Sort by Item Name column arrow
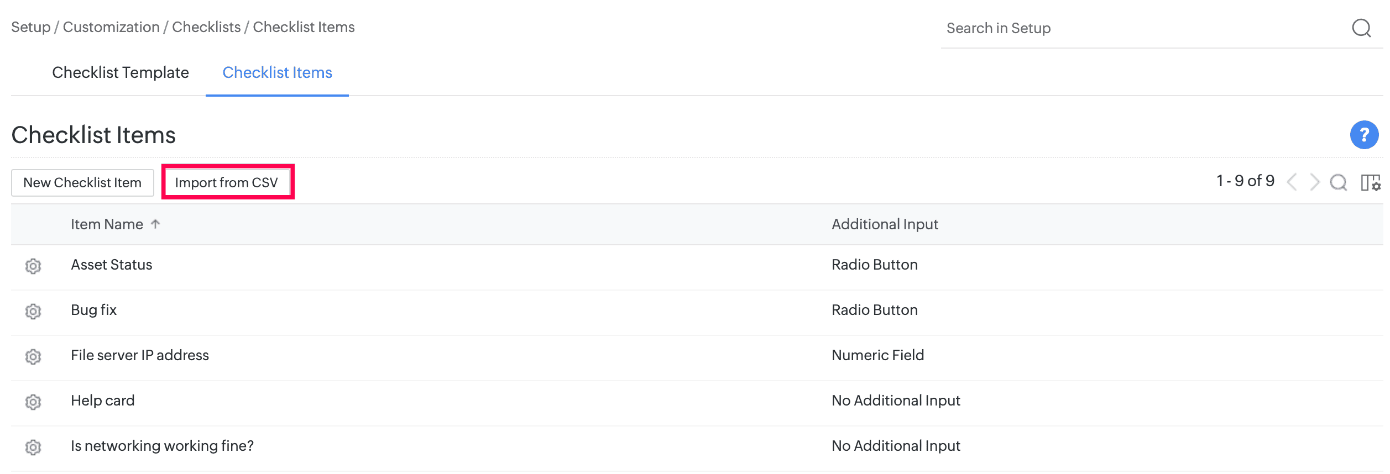This screenshot has width=1390, height=474. tap(155, 224)
